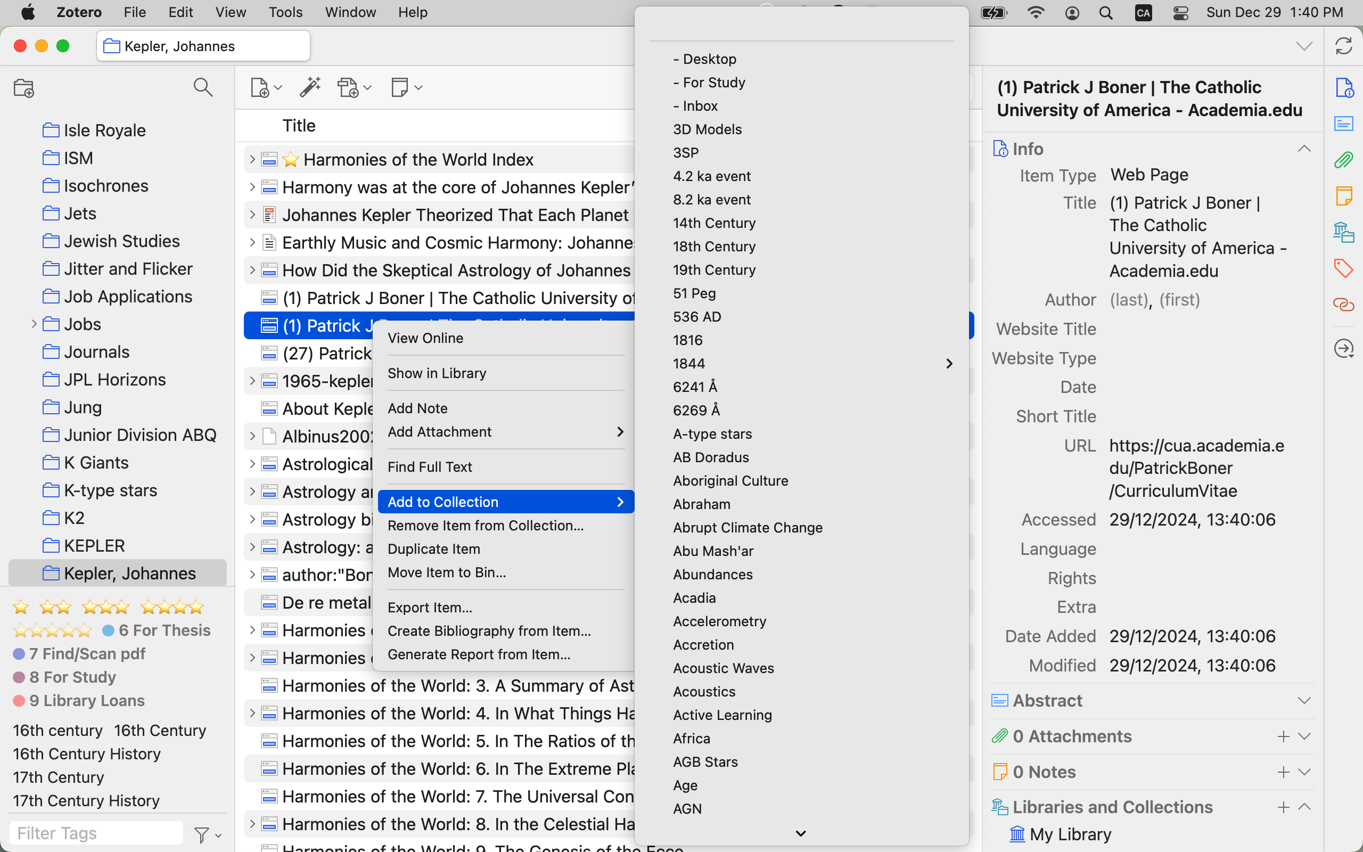Expand the Notes section chevron
The width and height of the screenshot is (1363, 852).
(x=1304, y=772)
